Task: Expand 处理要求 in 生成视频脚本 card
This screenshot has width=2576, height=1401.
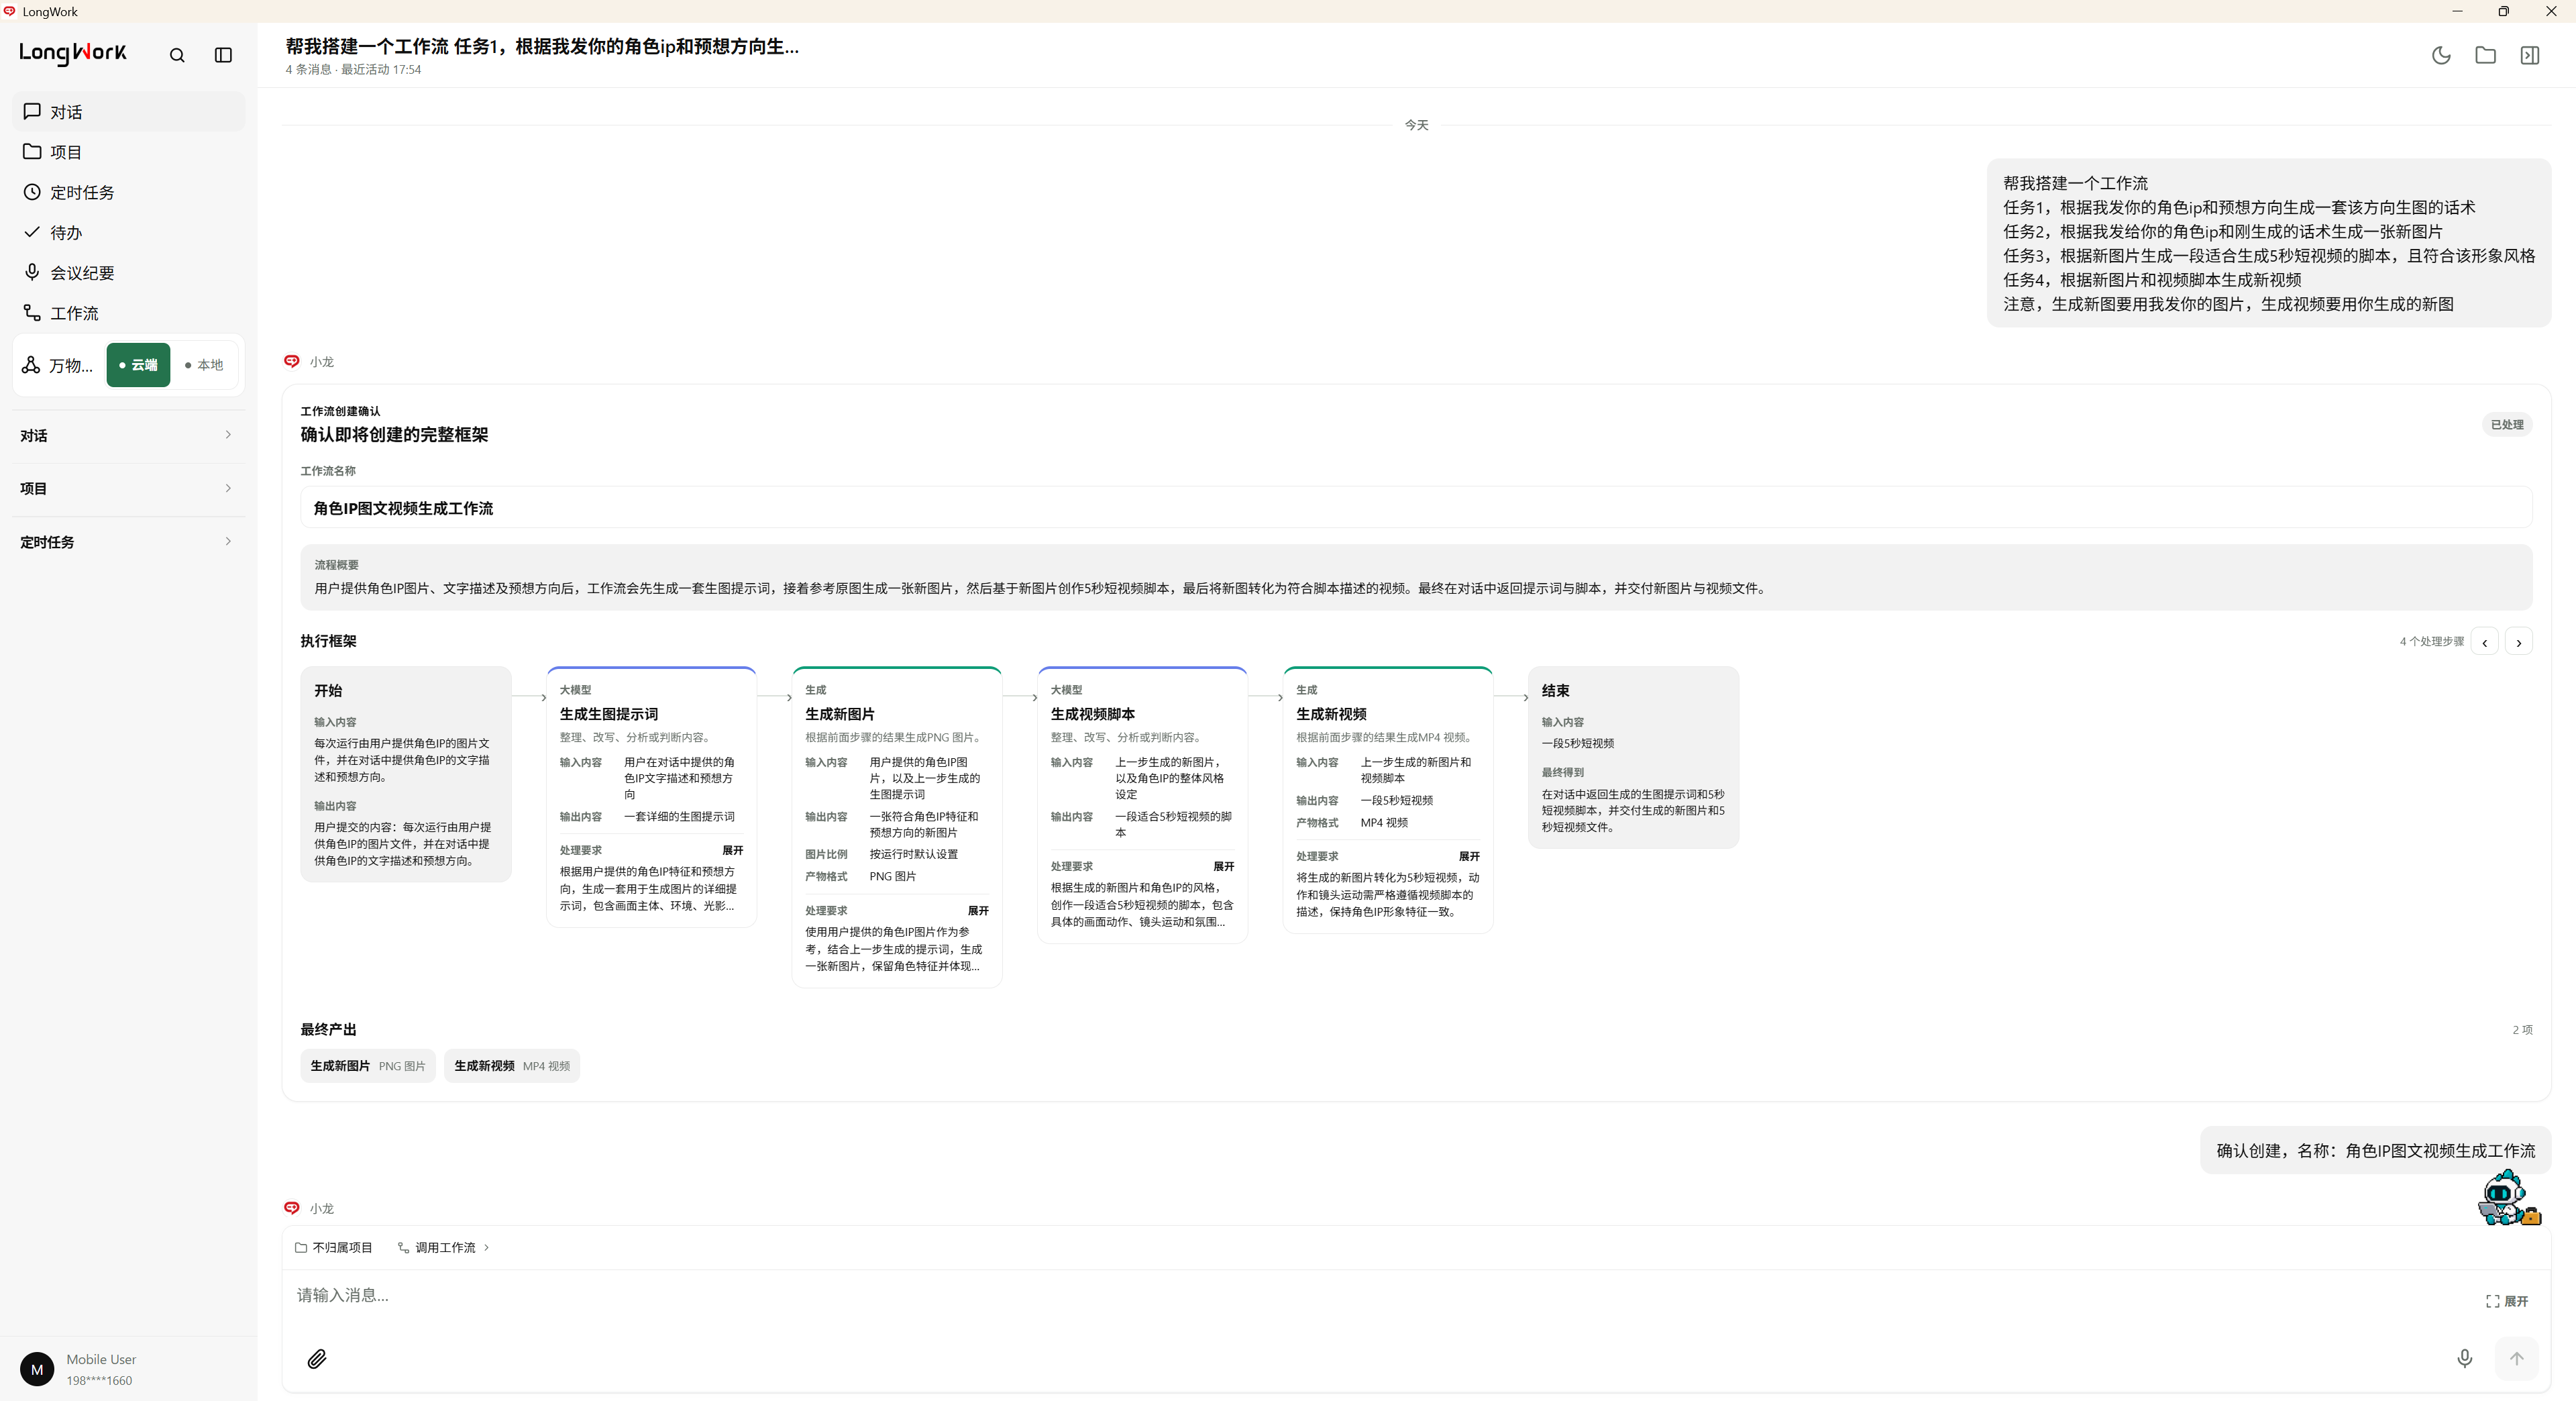Action: pos(1224,866)
